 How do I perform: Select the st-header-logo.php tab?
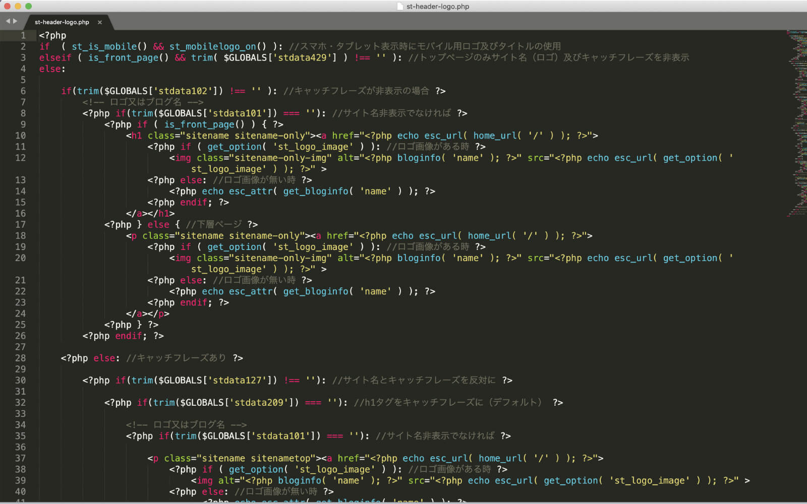[x=62, y=22]
